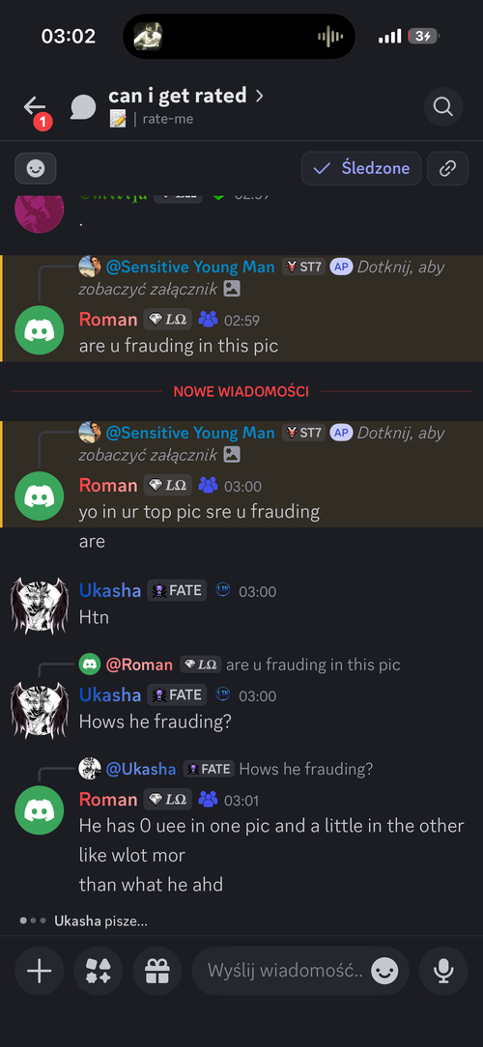Image resolution: width=483 pixels, height=1047 pixels.
Task: Open emoji picker in message field
Action: coord(384,971)
